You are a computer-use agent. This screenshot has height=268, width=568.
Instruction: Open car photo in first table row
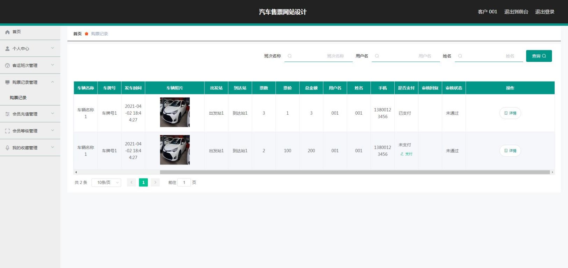[175, 112]
